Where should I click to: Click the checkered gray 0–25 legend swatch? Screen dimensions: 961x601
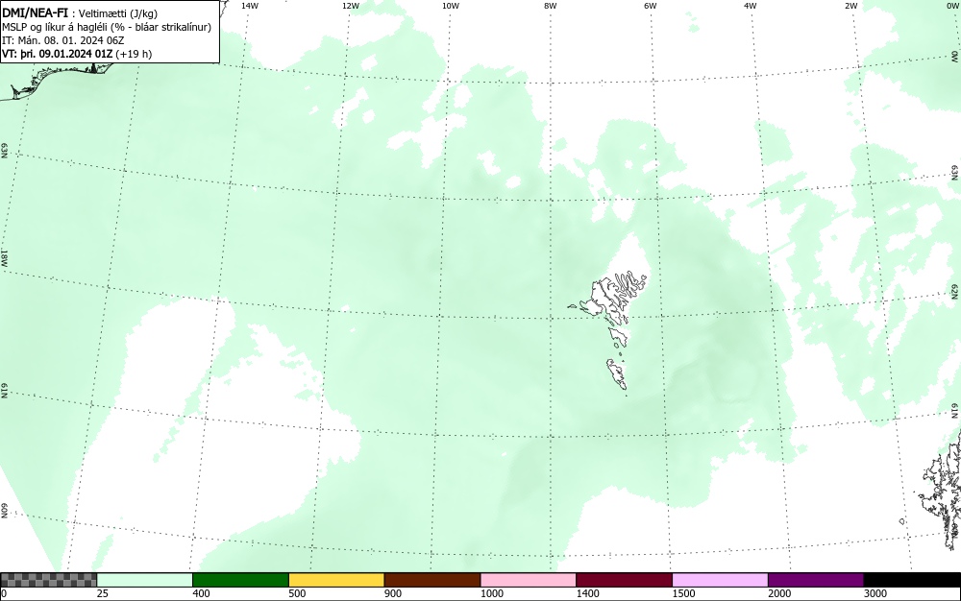coord(48,580)
